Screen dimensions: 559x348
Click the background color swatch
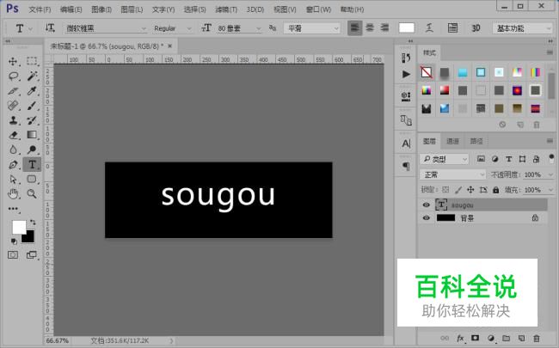point(28,237)
